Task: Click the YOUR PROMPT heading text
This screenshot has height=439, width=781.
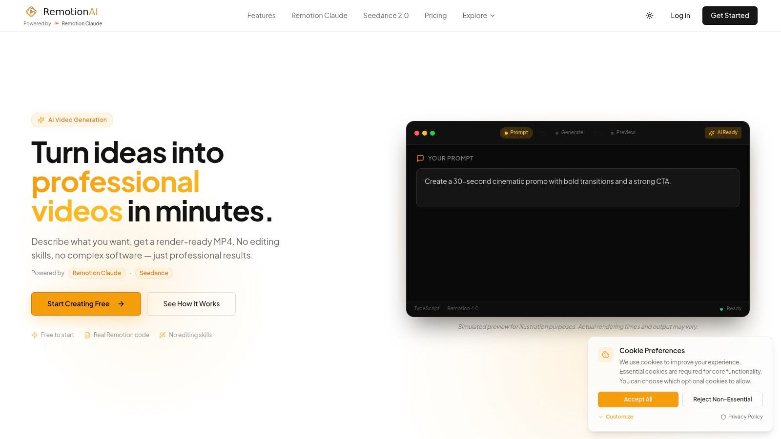Action: tap(451, 159)
